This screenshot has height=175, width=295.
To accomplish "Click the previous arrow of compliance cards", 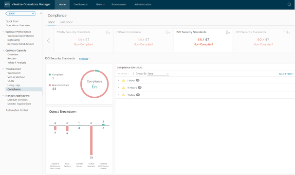I will click(x=48, y=41).
